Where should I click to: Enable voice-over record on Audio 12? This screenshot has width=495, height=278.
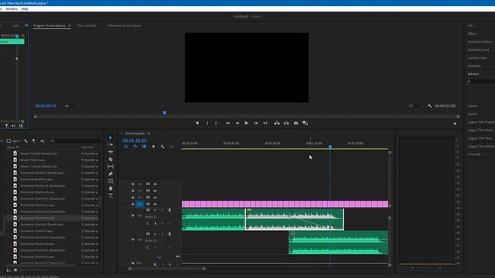pos(170,234)
